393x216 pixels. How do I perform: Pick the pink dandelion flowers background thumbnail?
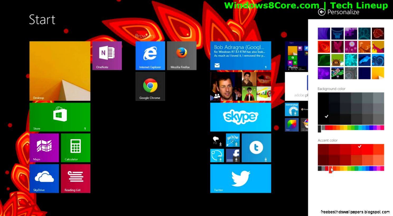(x=351, y=47)
